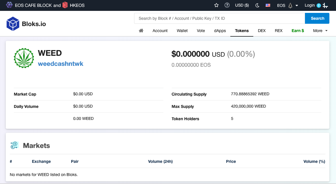
Task: Open the DEX tab
Action: point(262,31)
